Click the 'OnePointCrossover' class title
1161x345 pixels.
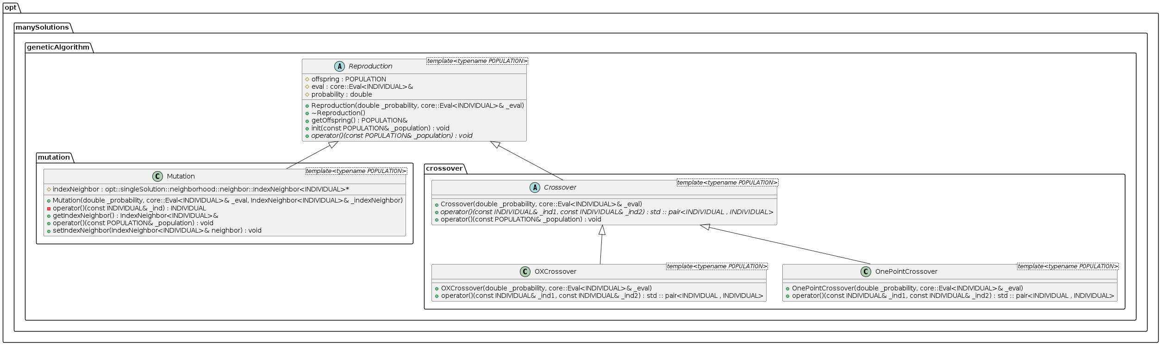tap(906, 271)
